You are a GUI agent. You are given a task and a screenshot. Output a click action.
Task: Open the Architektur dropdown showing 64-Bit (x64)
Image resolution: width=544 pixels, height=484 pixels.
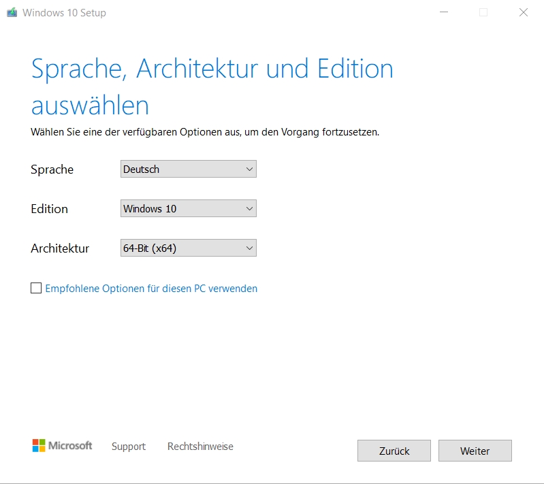click(189, 248)
